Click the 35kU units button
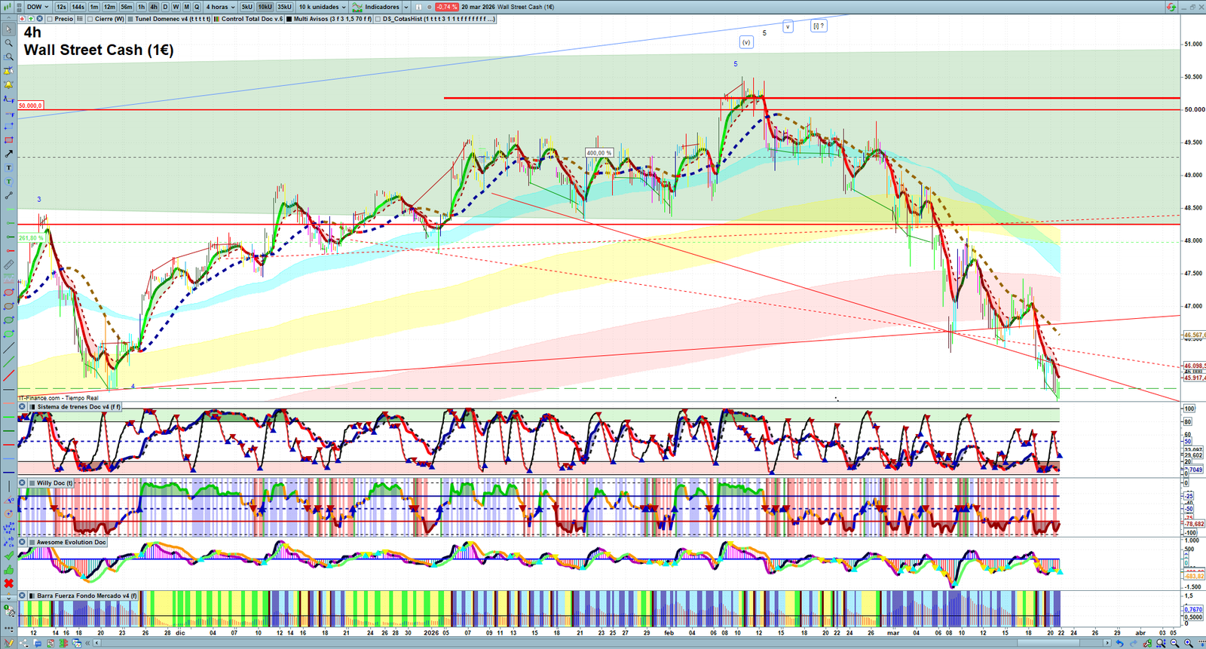Screen dimensions: 1206x649 [x=284, y=7]
